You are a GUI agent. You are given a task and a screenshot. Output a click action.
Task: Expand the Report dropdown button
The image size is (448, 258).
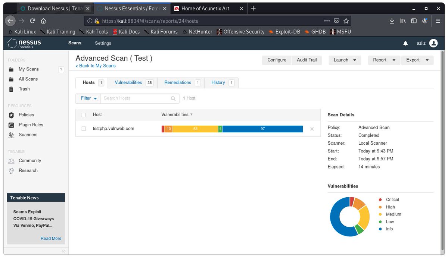click(384, 60)
